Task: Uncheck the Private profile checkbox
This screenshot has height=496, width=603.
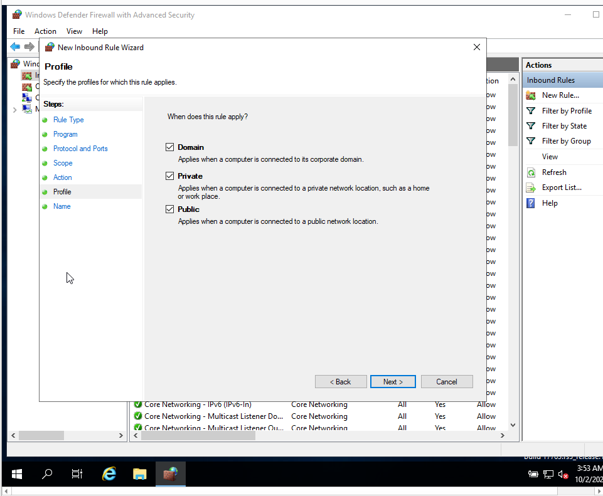Action: click(x=169, y=176)
